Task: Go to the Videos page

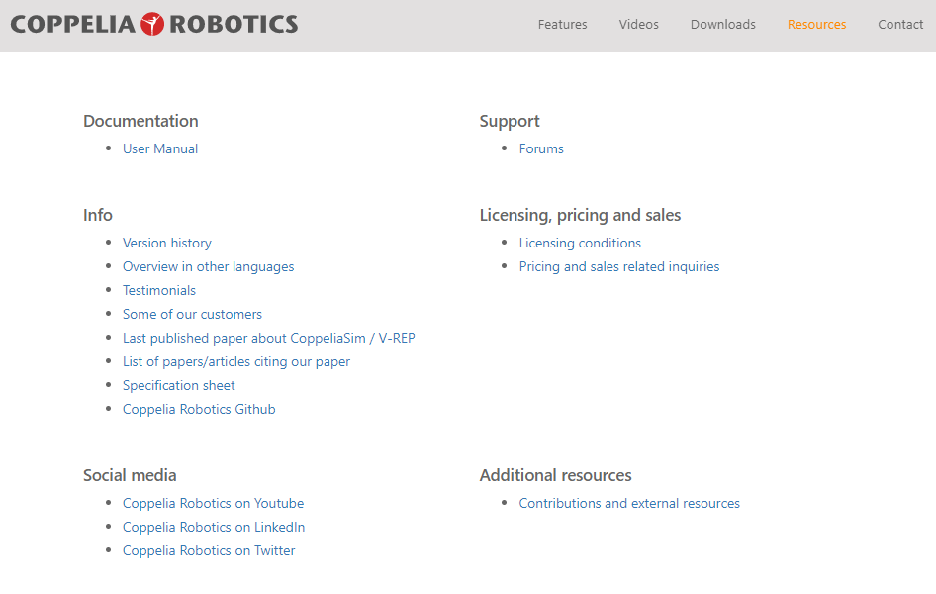Action: coord(639,25)
